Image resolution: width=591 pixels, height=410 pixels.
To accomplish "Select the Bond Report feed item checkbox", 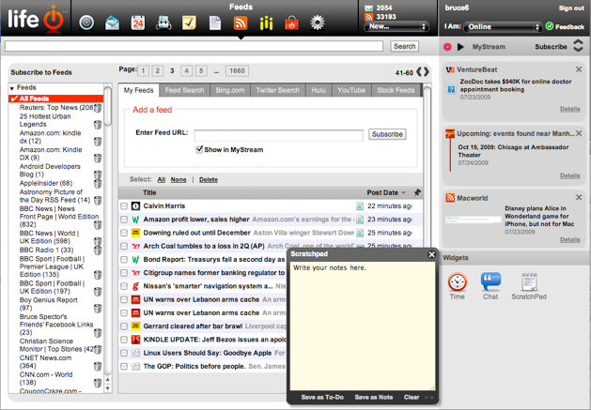I will point(124,259).
